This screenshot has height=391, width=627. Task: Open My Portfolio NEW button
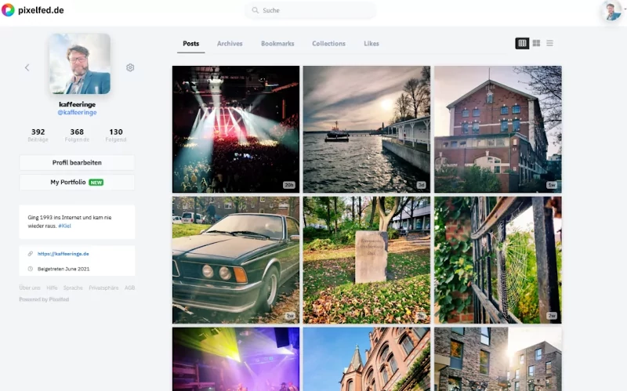click(77, 183)
